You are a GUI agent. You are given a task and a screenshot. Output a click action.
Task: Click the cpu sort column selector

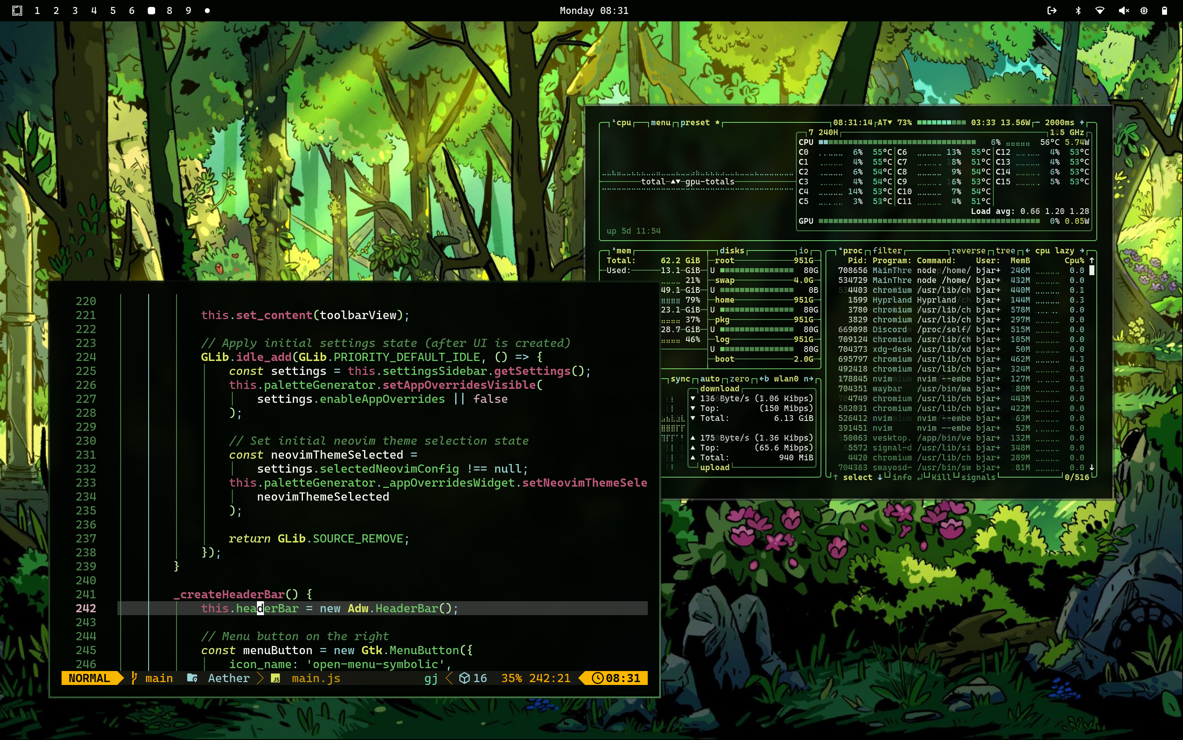1042,250
